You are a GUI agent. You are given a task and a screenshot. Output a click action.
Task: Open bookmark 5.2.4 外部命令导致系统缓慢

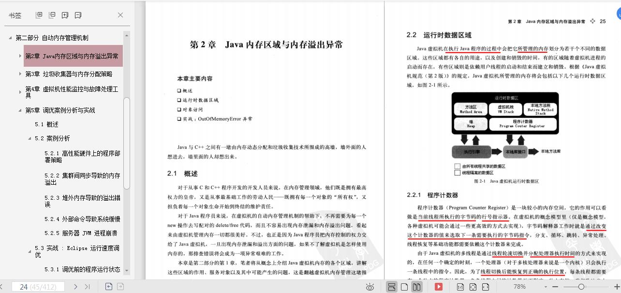(82, 219)
